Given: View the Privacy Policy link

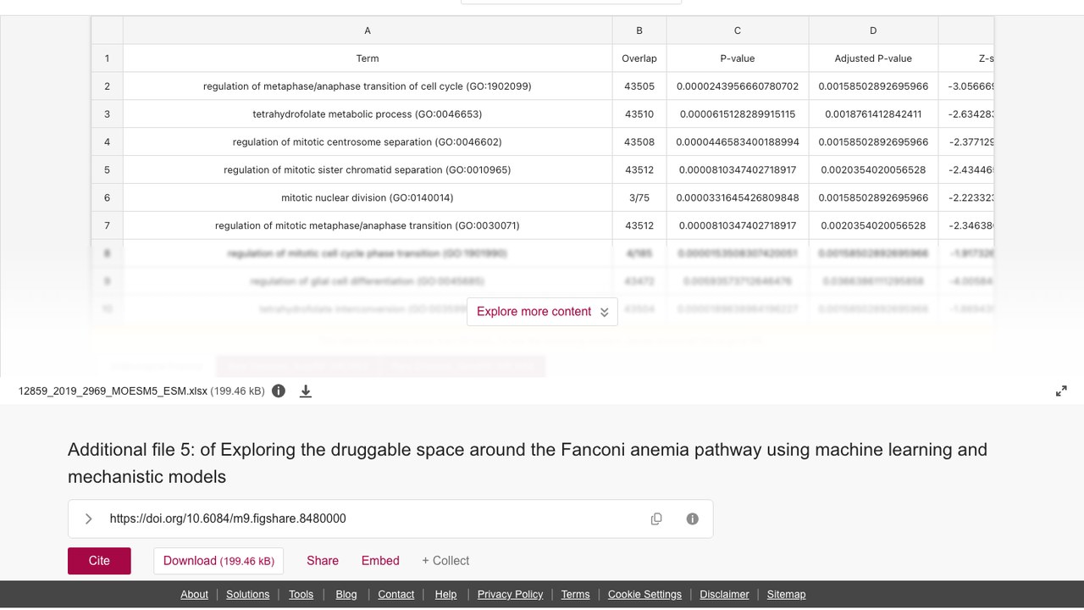Looking at the screenshot, I should (510, 594).
